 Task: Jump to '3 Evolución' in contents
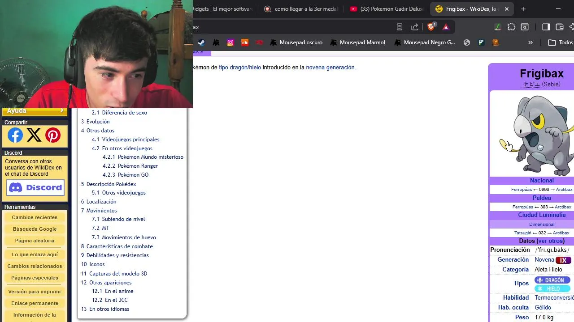[95, 122]
